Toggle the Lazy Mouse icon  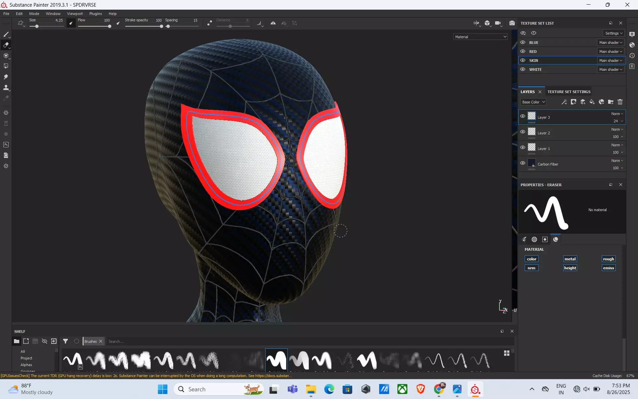pyautogui.click(x=209, y=23)
